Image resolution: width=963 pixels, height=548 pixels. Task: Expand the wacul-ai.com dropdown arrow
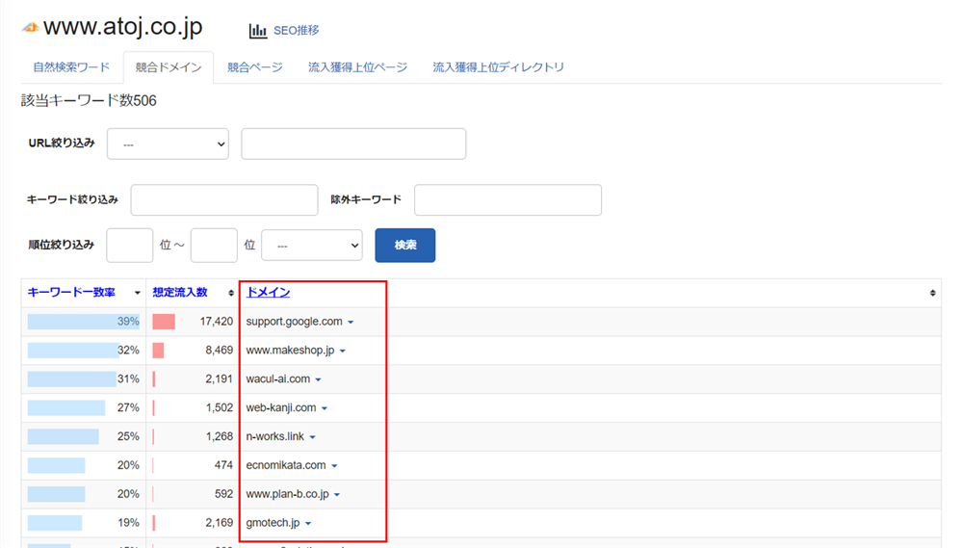[x=318, y=379]
